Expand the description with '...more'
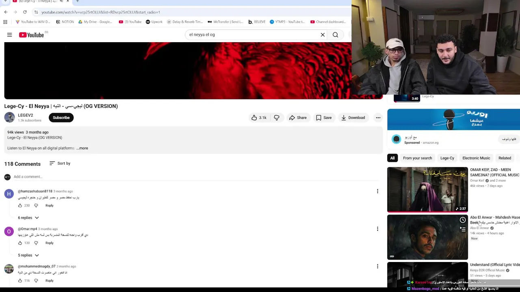The width and height of the screenshot is (520, 292). coord(82,148)
